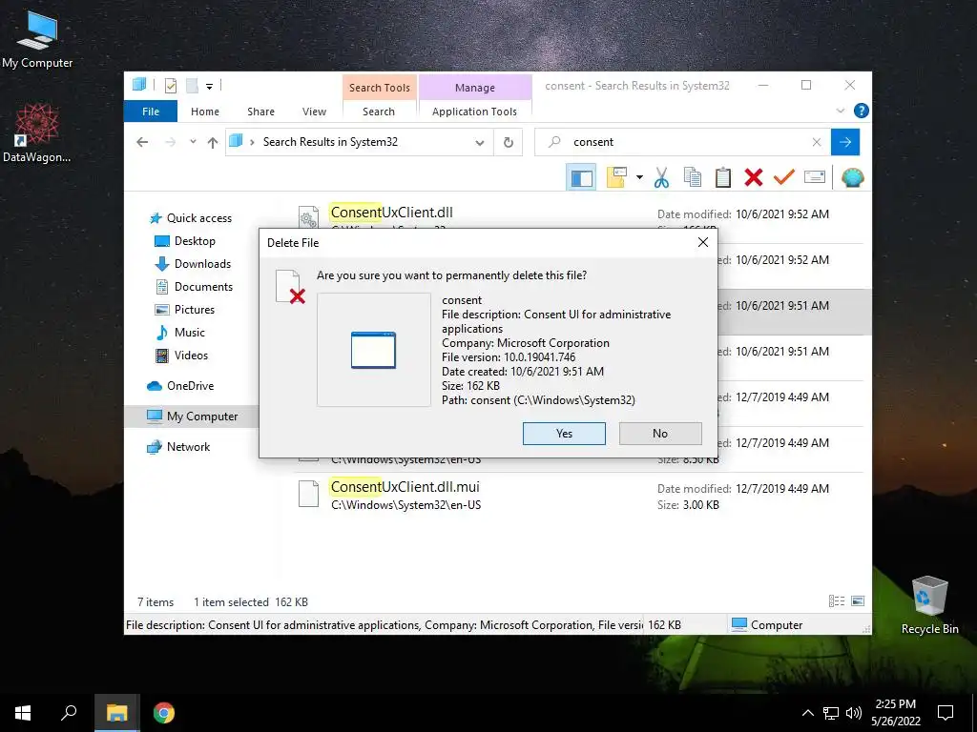Go back with the Back arrow
This screenshot has width=977, height=732.
pos(142,143)
